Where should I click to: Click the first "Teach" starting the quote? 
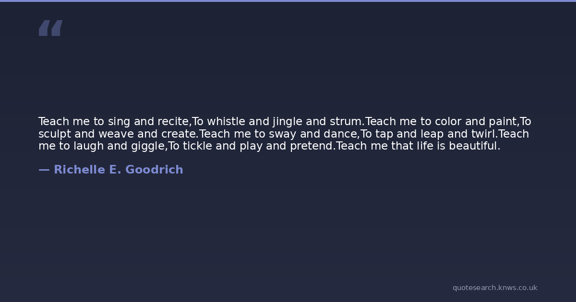click(54, 121)
